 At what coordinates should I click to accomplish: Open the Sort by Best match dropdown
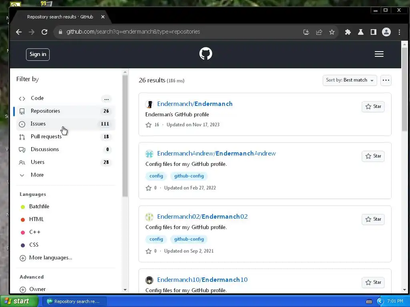350,80
